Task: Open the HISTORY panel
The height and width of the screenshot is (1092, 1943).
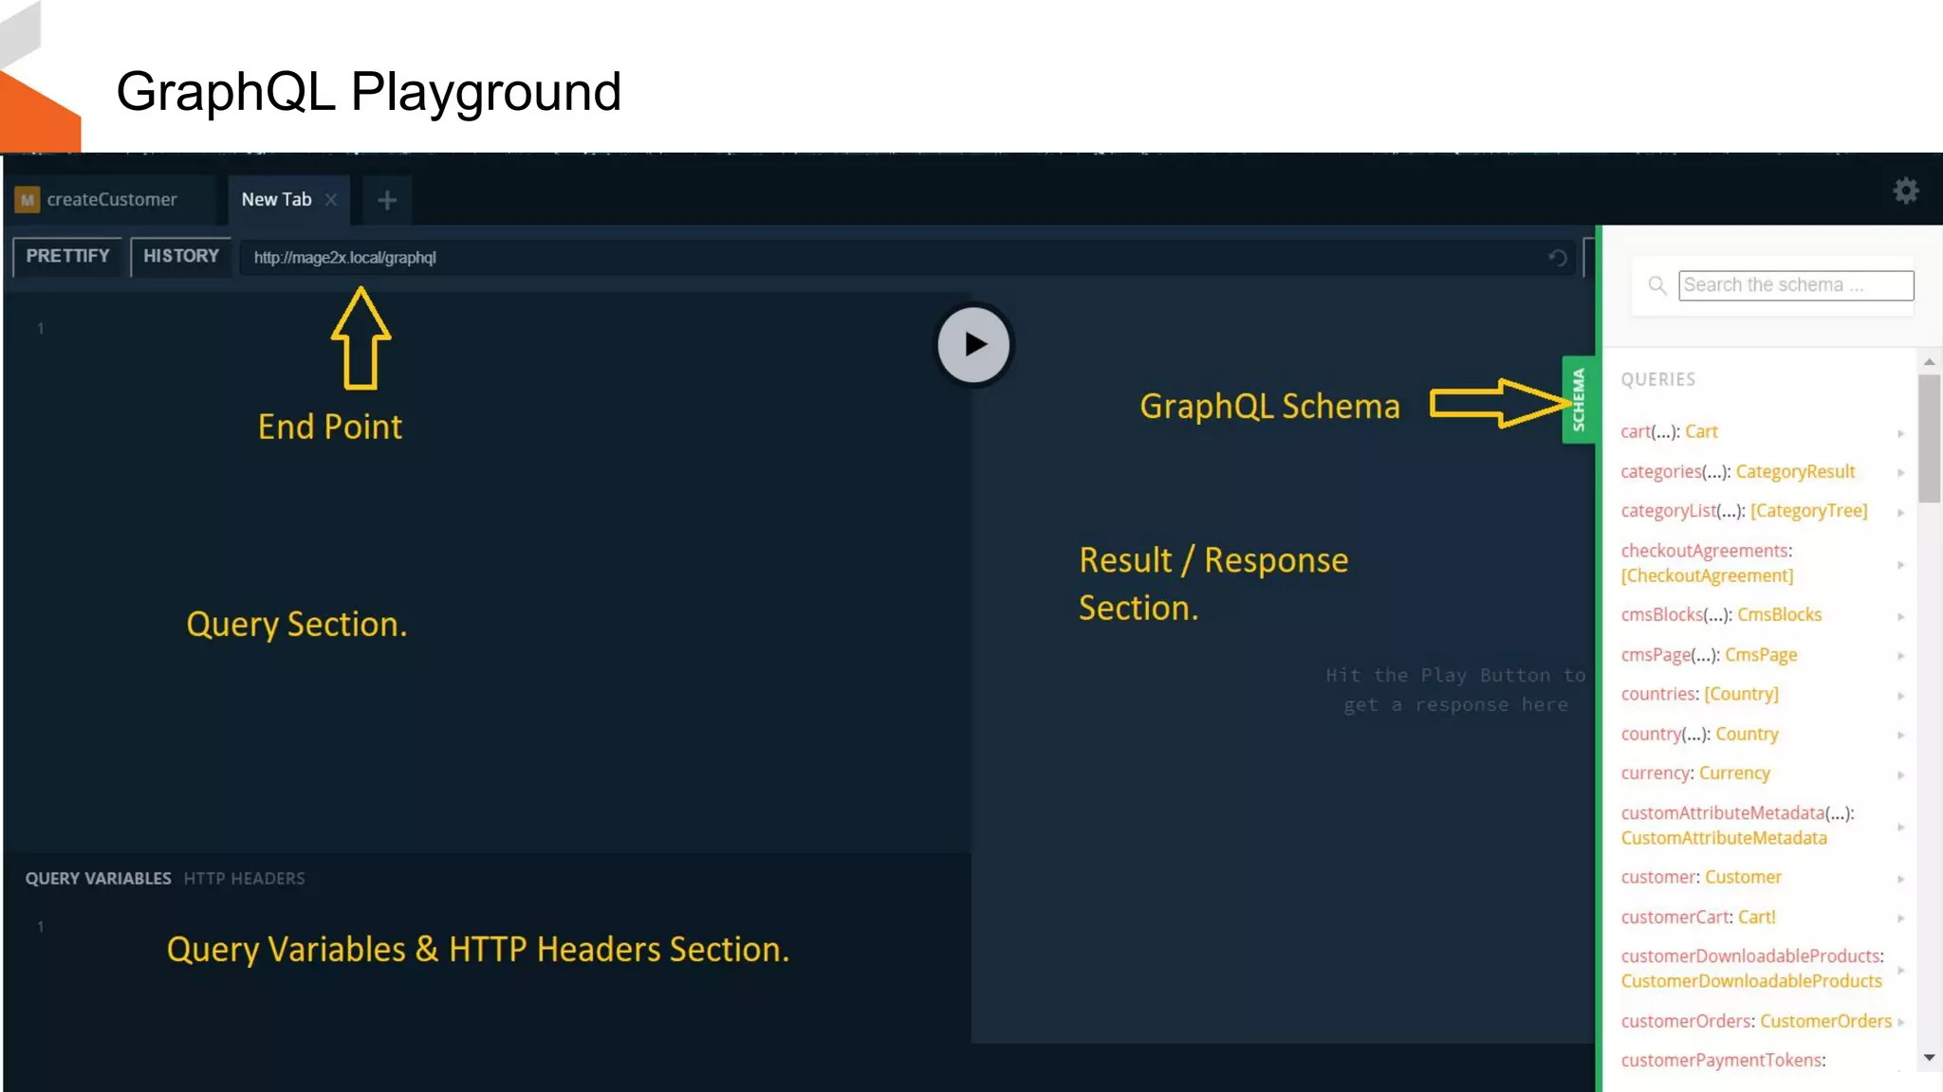Action: click(x=180, y=256)
